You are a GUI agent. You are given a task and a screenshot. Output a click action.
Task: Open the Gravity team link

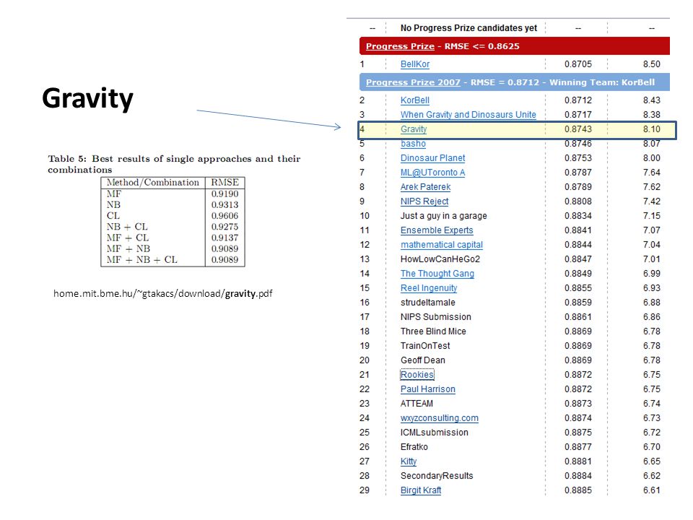coord(414,129)
